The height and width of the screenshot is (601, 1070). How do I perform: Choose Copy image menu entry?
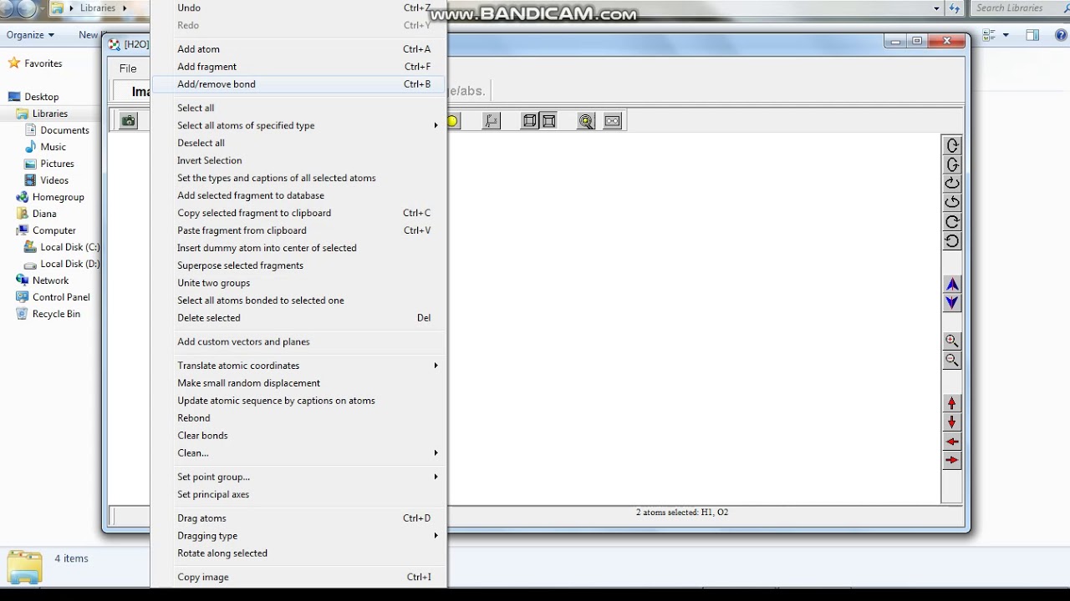click(299, 577)
